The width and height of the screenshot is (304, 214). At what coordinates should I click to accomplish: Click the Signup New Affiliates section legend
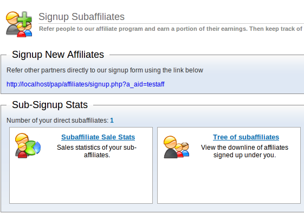pos(58,55)
